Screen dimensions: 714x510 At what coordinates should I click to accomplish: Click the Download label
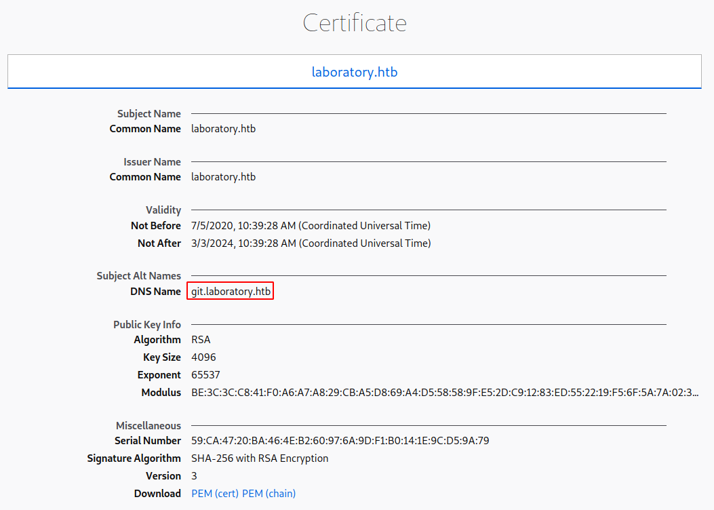(157, 494)
